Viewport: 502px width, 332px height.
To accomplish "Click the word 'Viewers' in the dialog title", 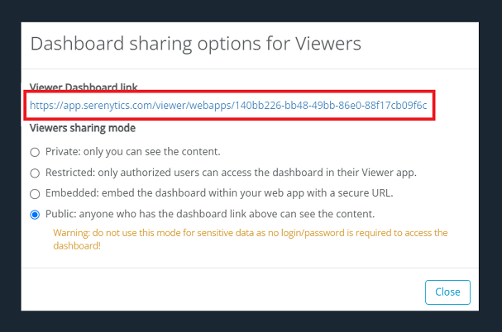I will [328, 44].
